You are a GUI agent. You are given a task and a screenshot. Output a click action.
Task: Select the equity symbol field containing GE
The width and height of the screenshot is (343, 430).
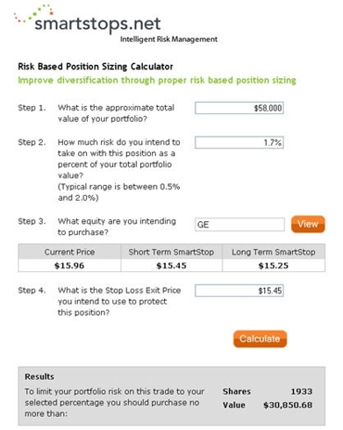[239, 225]
